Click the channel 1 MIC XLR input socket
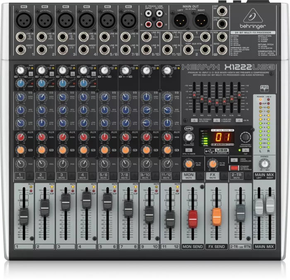Image resolution: width=290 pixels, height=280 pixels. [24, 20]
